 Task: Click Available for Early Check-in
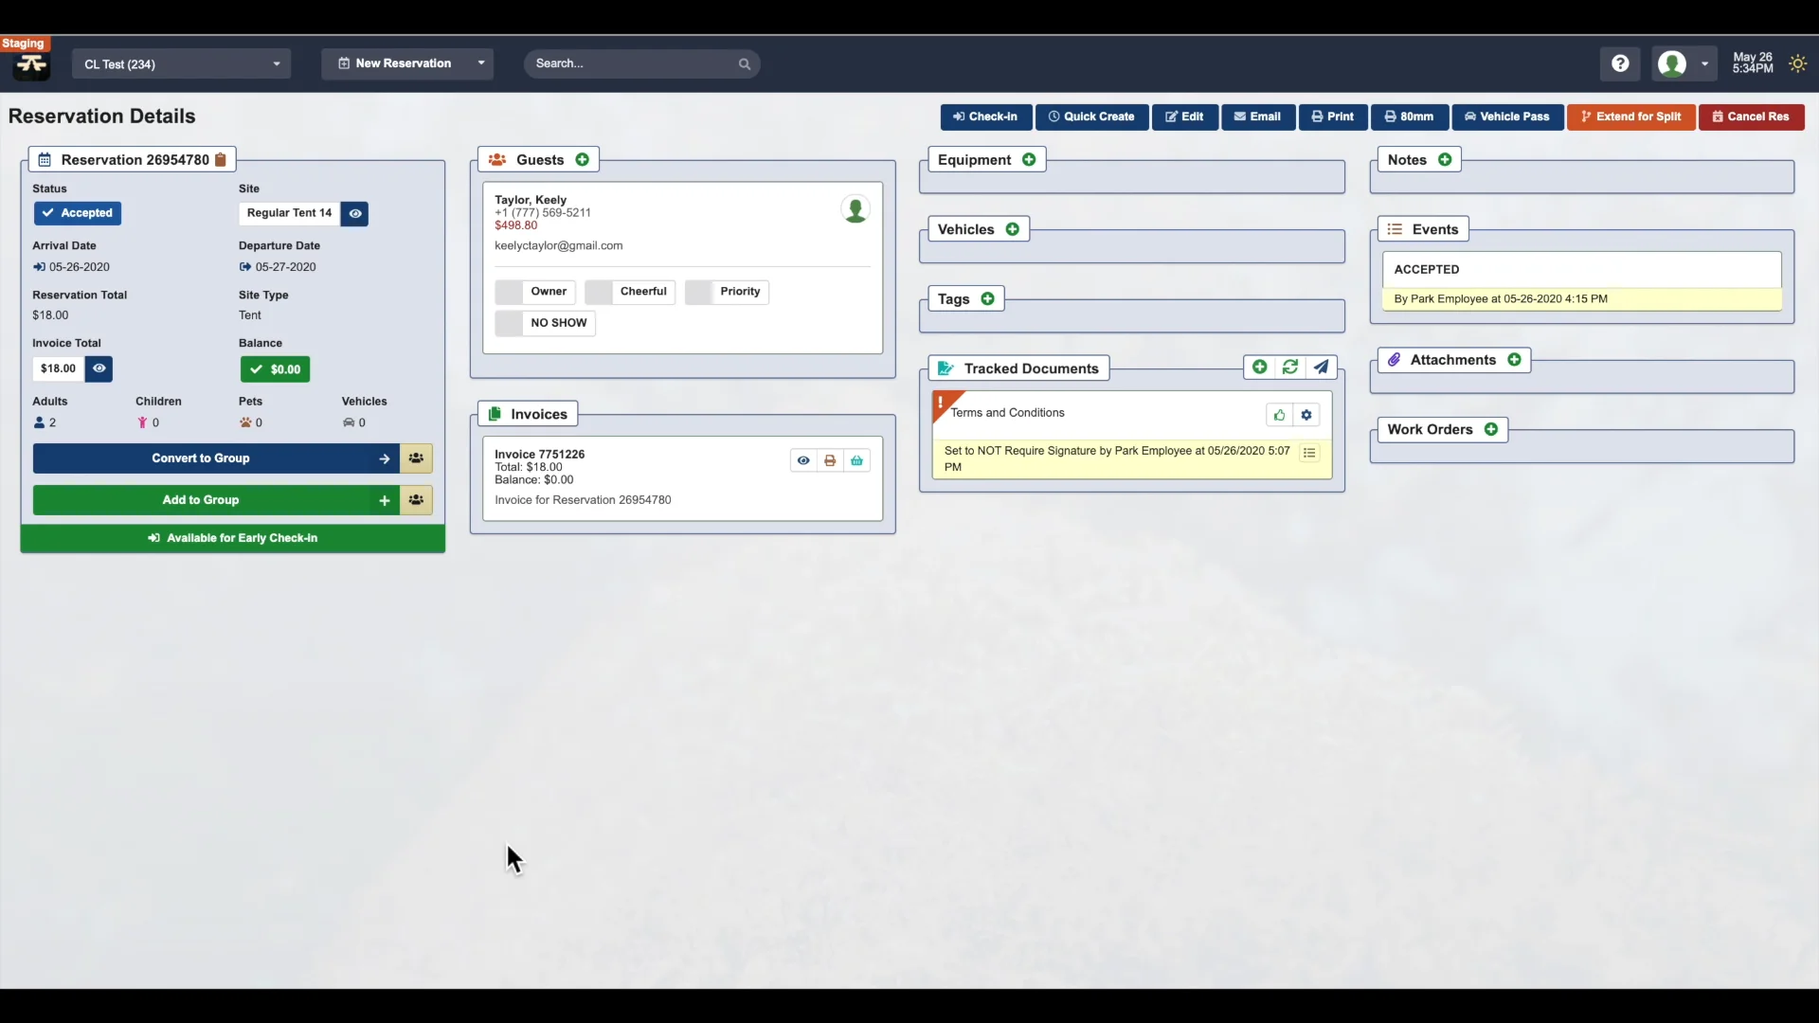[232, 538]
